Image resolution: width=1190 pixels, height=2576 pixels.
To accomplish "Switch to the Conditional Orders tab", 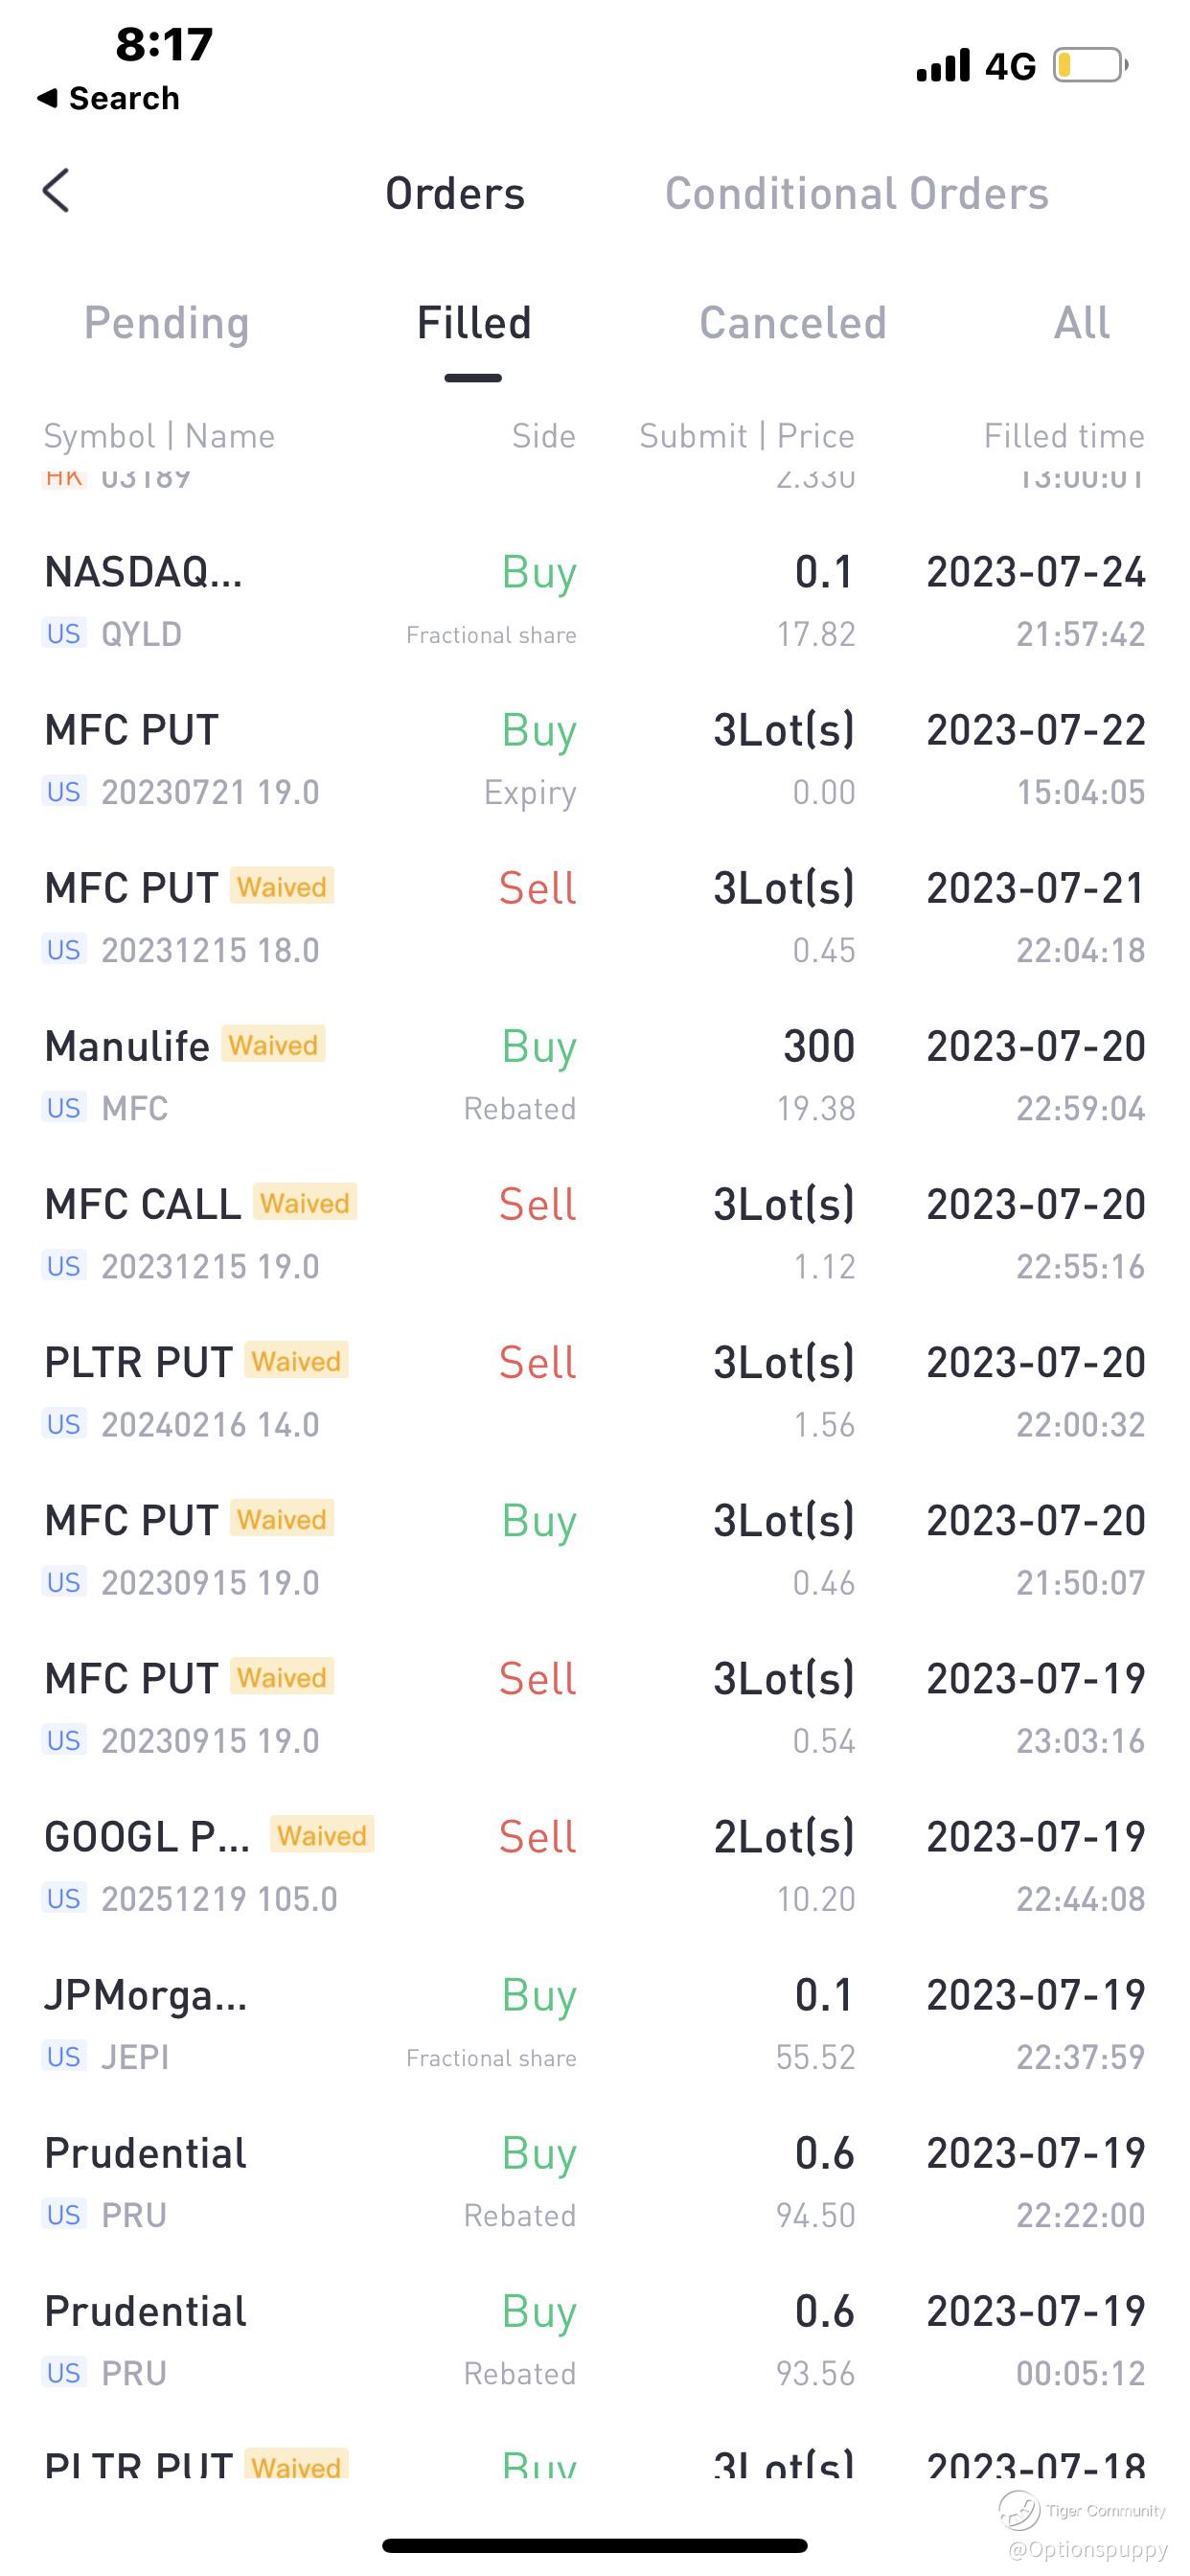I will [x=856, y=194].
